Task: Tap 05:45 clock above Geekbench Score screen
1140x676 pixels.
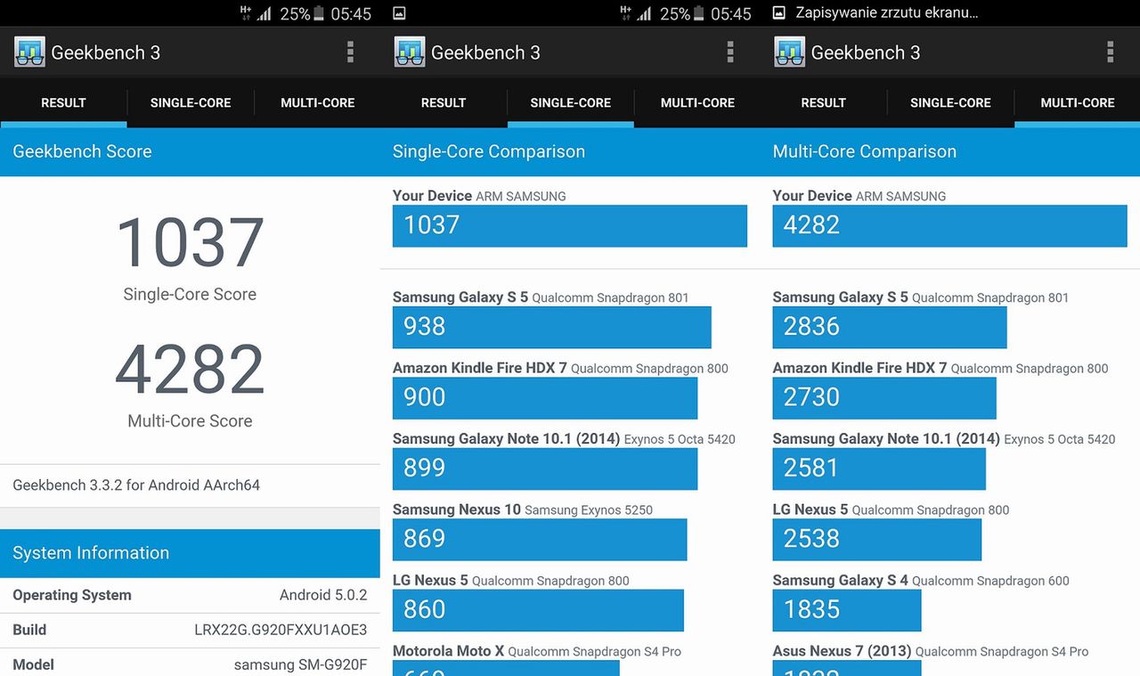Action: click(351, 13)
